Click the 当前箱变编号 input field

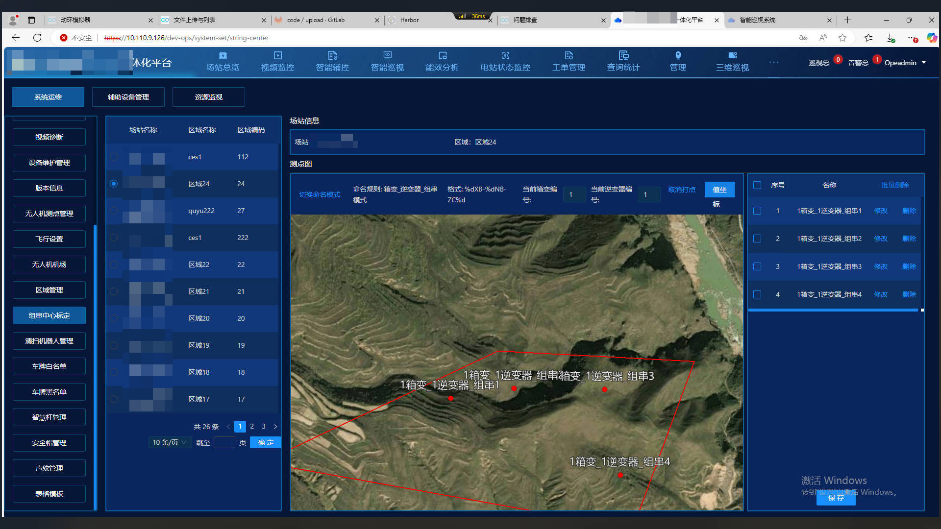[574, 194]
